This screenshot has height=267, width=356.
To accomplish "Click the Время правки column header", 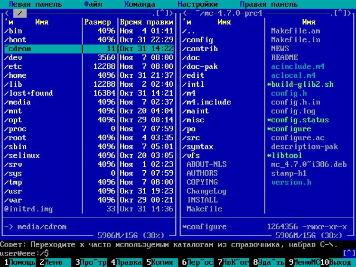I will click(146, 22).
